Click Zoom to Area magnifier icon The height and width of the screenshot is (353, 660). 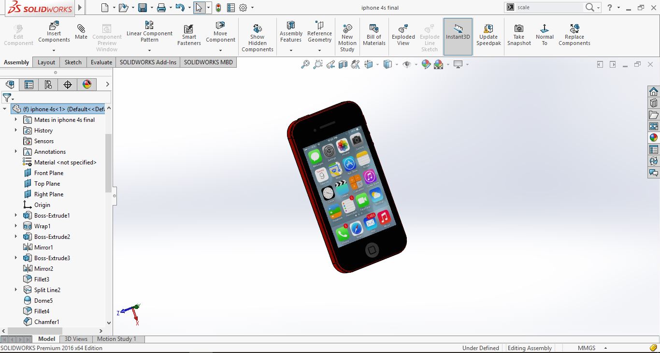click(x=318, y=64)
